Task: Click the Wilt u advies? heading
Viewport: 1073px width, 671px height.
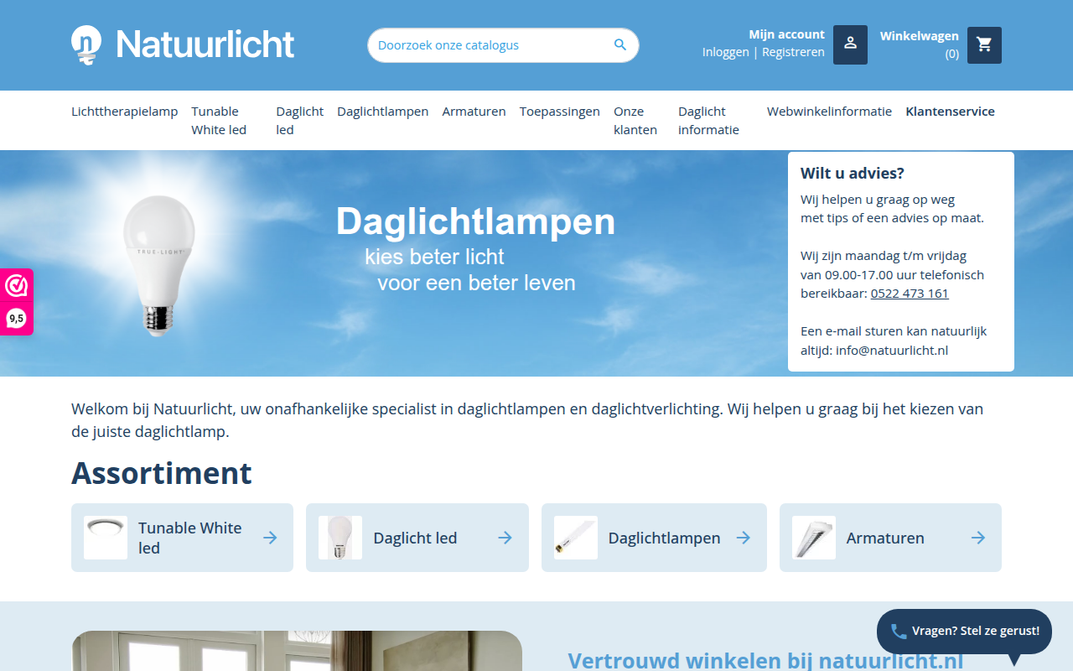Action: (x=853, y=174)
